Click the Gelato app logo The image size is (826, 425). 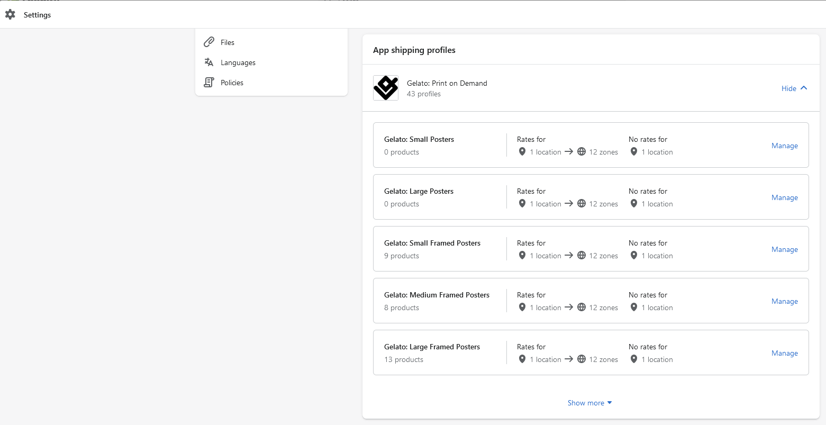pyautogui.click(x=386, y=88)
